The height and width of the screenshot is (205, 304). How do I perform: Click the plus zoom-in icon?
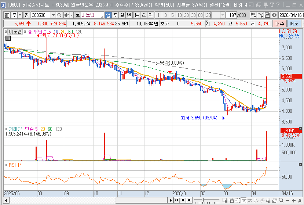[x=293, y=200]
